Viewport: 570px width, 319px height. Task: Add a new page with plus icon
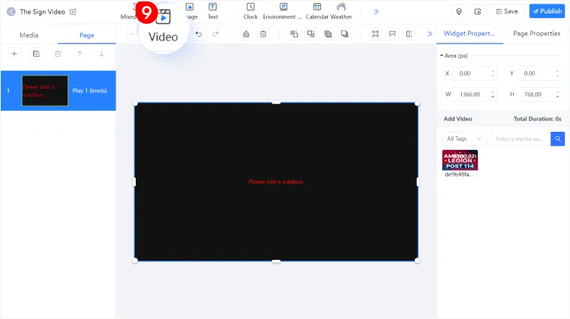click(x=14, y=54)
